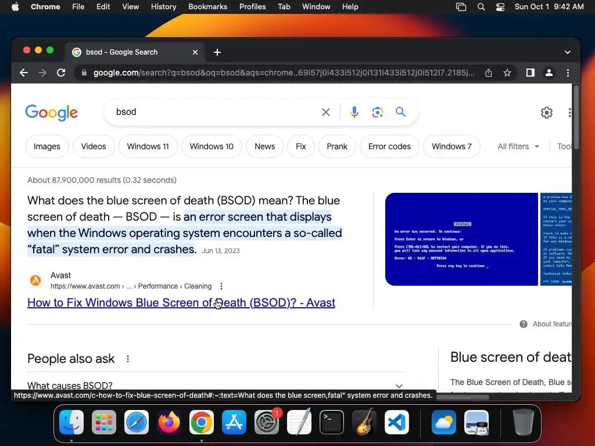Click the date and time in the menu bar

(549, 7)
